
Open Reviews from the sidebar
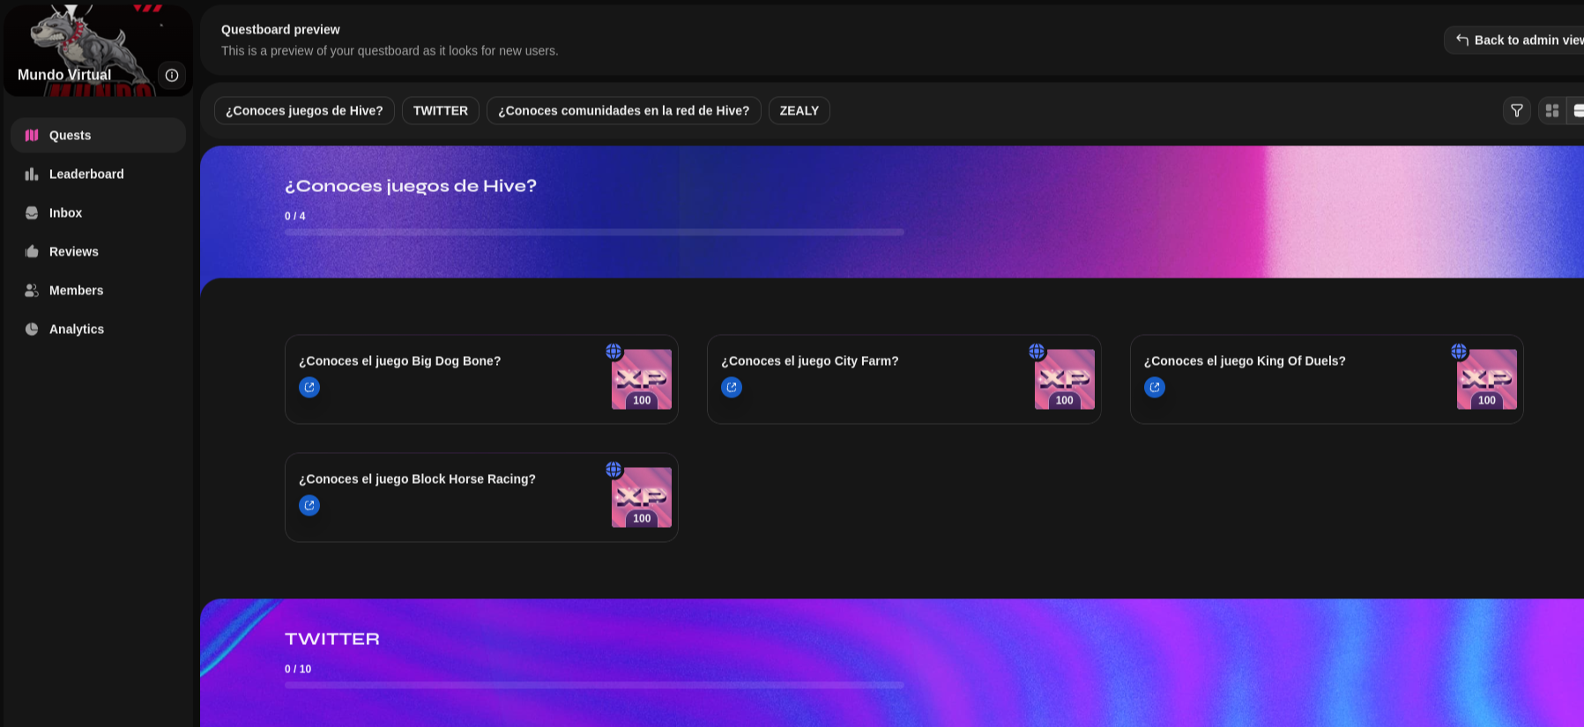click(98, 251)
